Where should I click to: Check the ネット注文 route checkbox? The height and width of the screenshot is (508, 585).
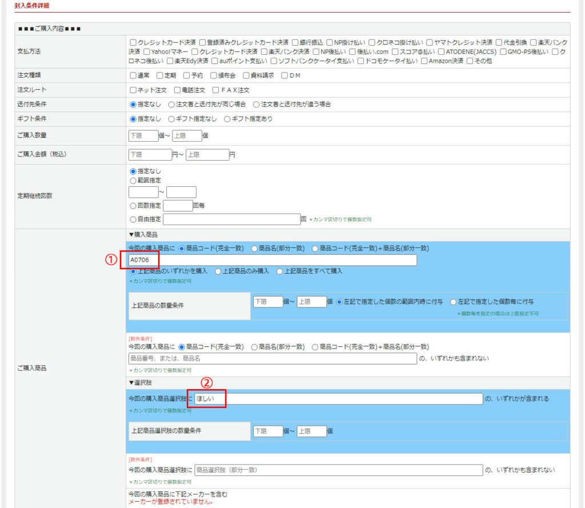tap(133, 90)
